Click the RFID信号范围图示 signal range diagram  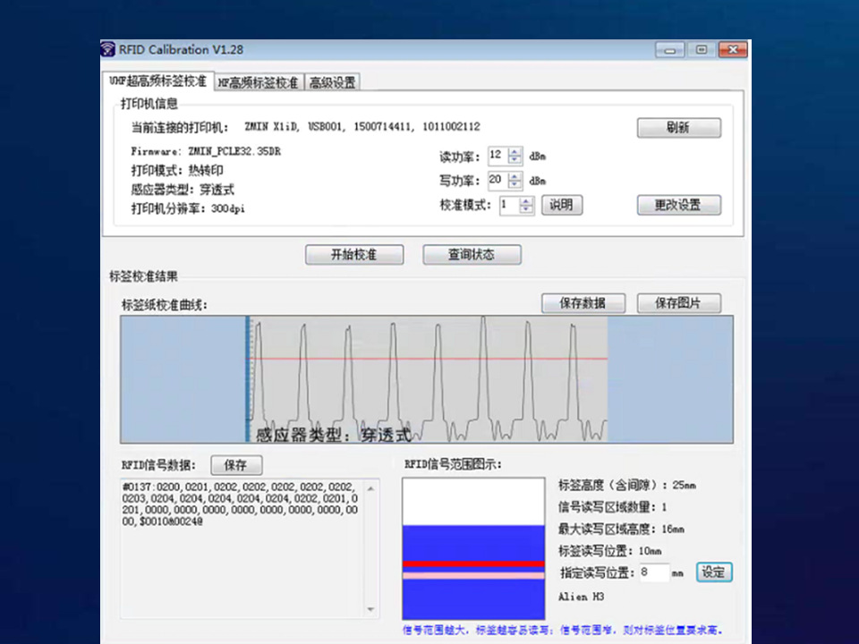(474, 548)
